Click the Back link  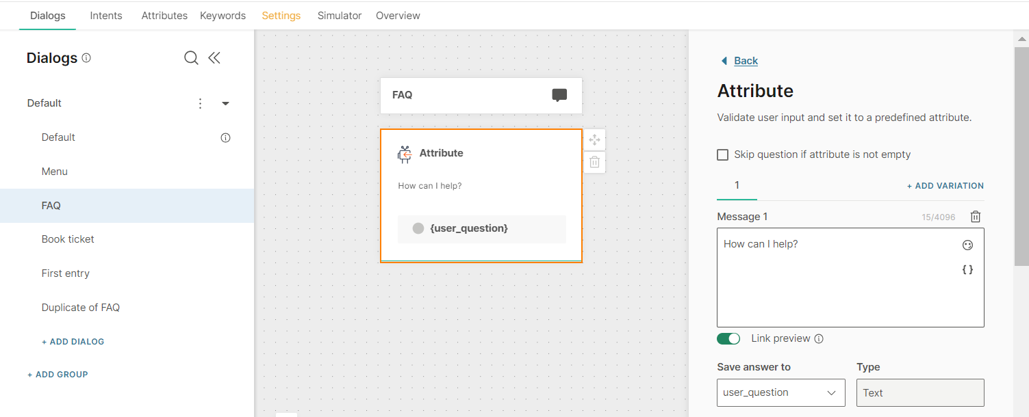(746, 61)
